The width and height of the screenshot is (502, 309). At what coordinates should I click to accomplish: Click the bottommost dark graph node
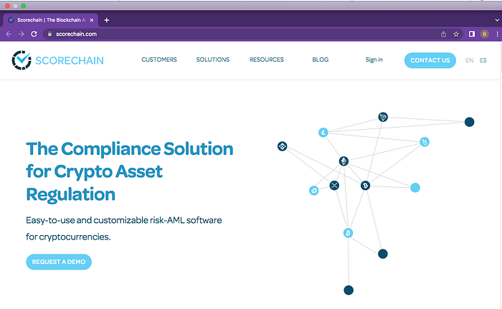349,290
